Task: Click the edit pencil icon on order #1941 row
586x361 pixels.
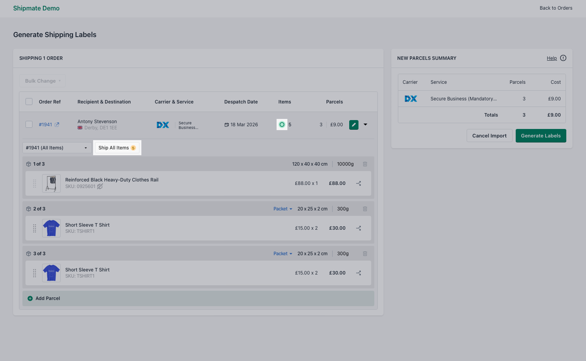Action: [353, 124]
